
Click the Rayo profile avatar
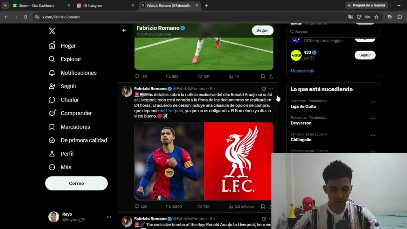pos(54,217)
